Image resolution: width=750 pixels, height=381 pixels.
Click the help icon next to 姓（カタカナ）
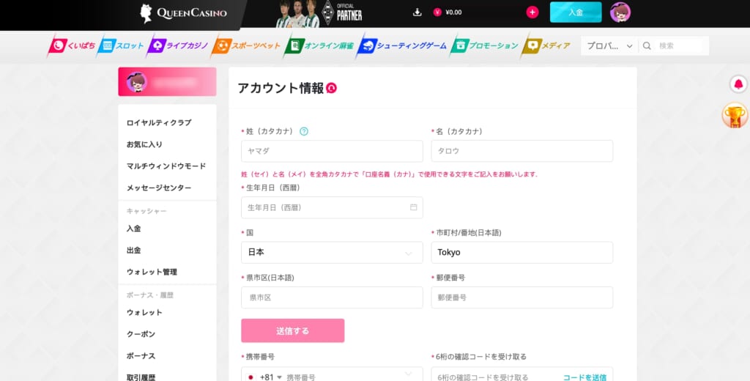(x=304, y=131)
